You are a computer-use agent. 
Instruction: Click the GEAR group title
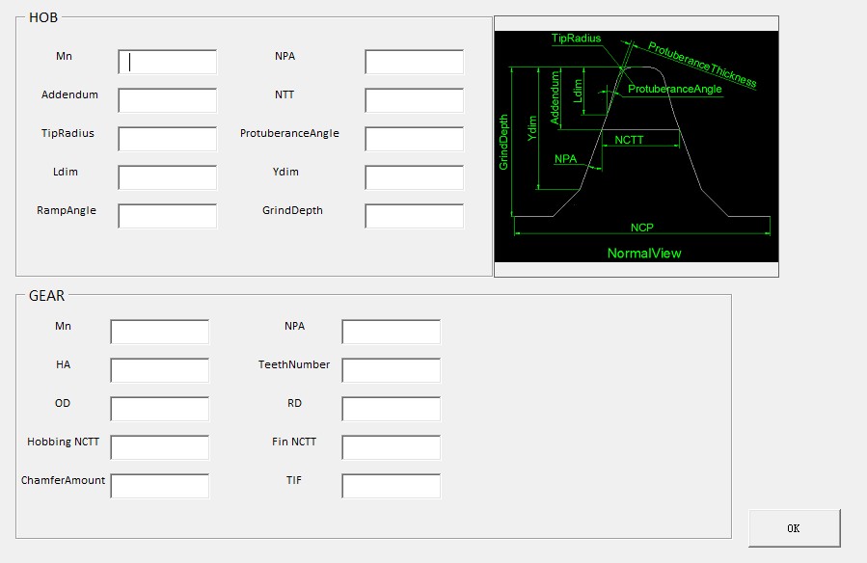(46, 296)
